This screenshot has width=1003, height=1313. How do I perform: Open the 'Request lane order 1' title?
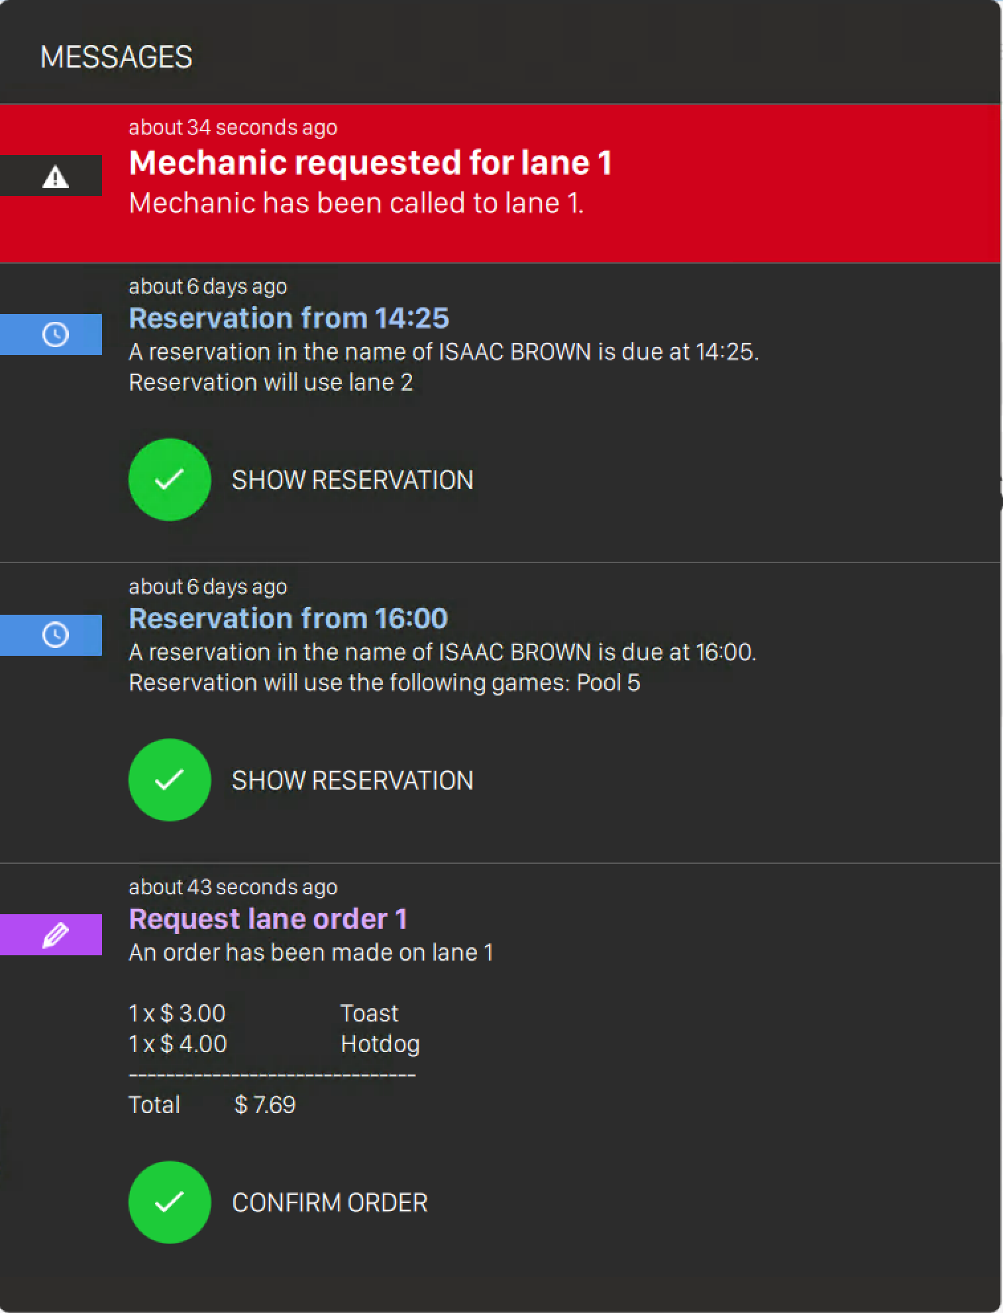coord(268,919)
